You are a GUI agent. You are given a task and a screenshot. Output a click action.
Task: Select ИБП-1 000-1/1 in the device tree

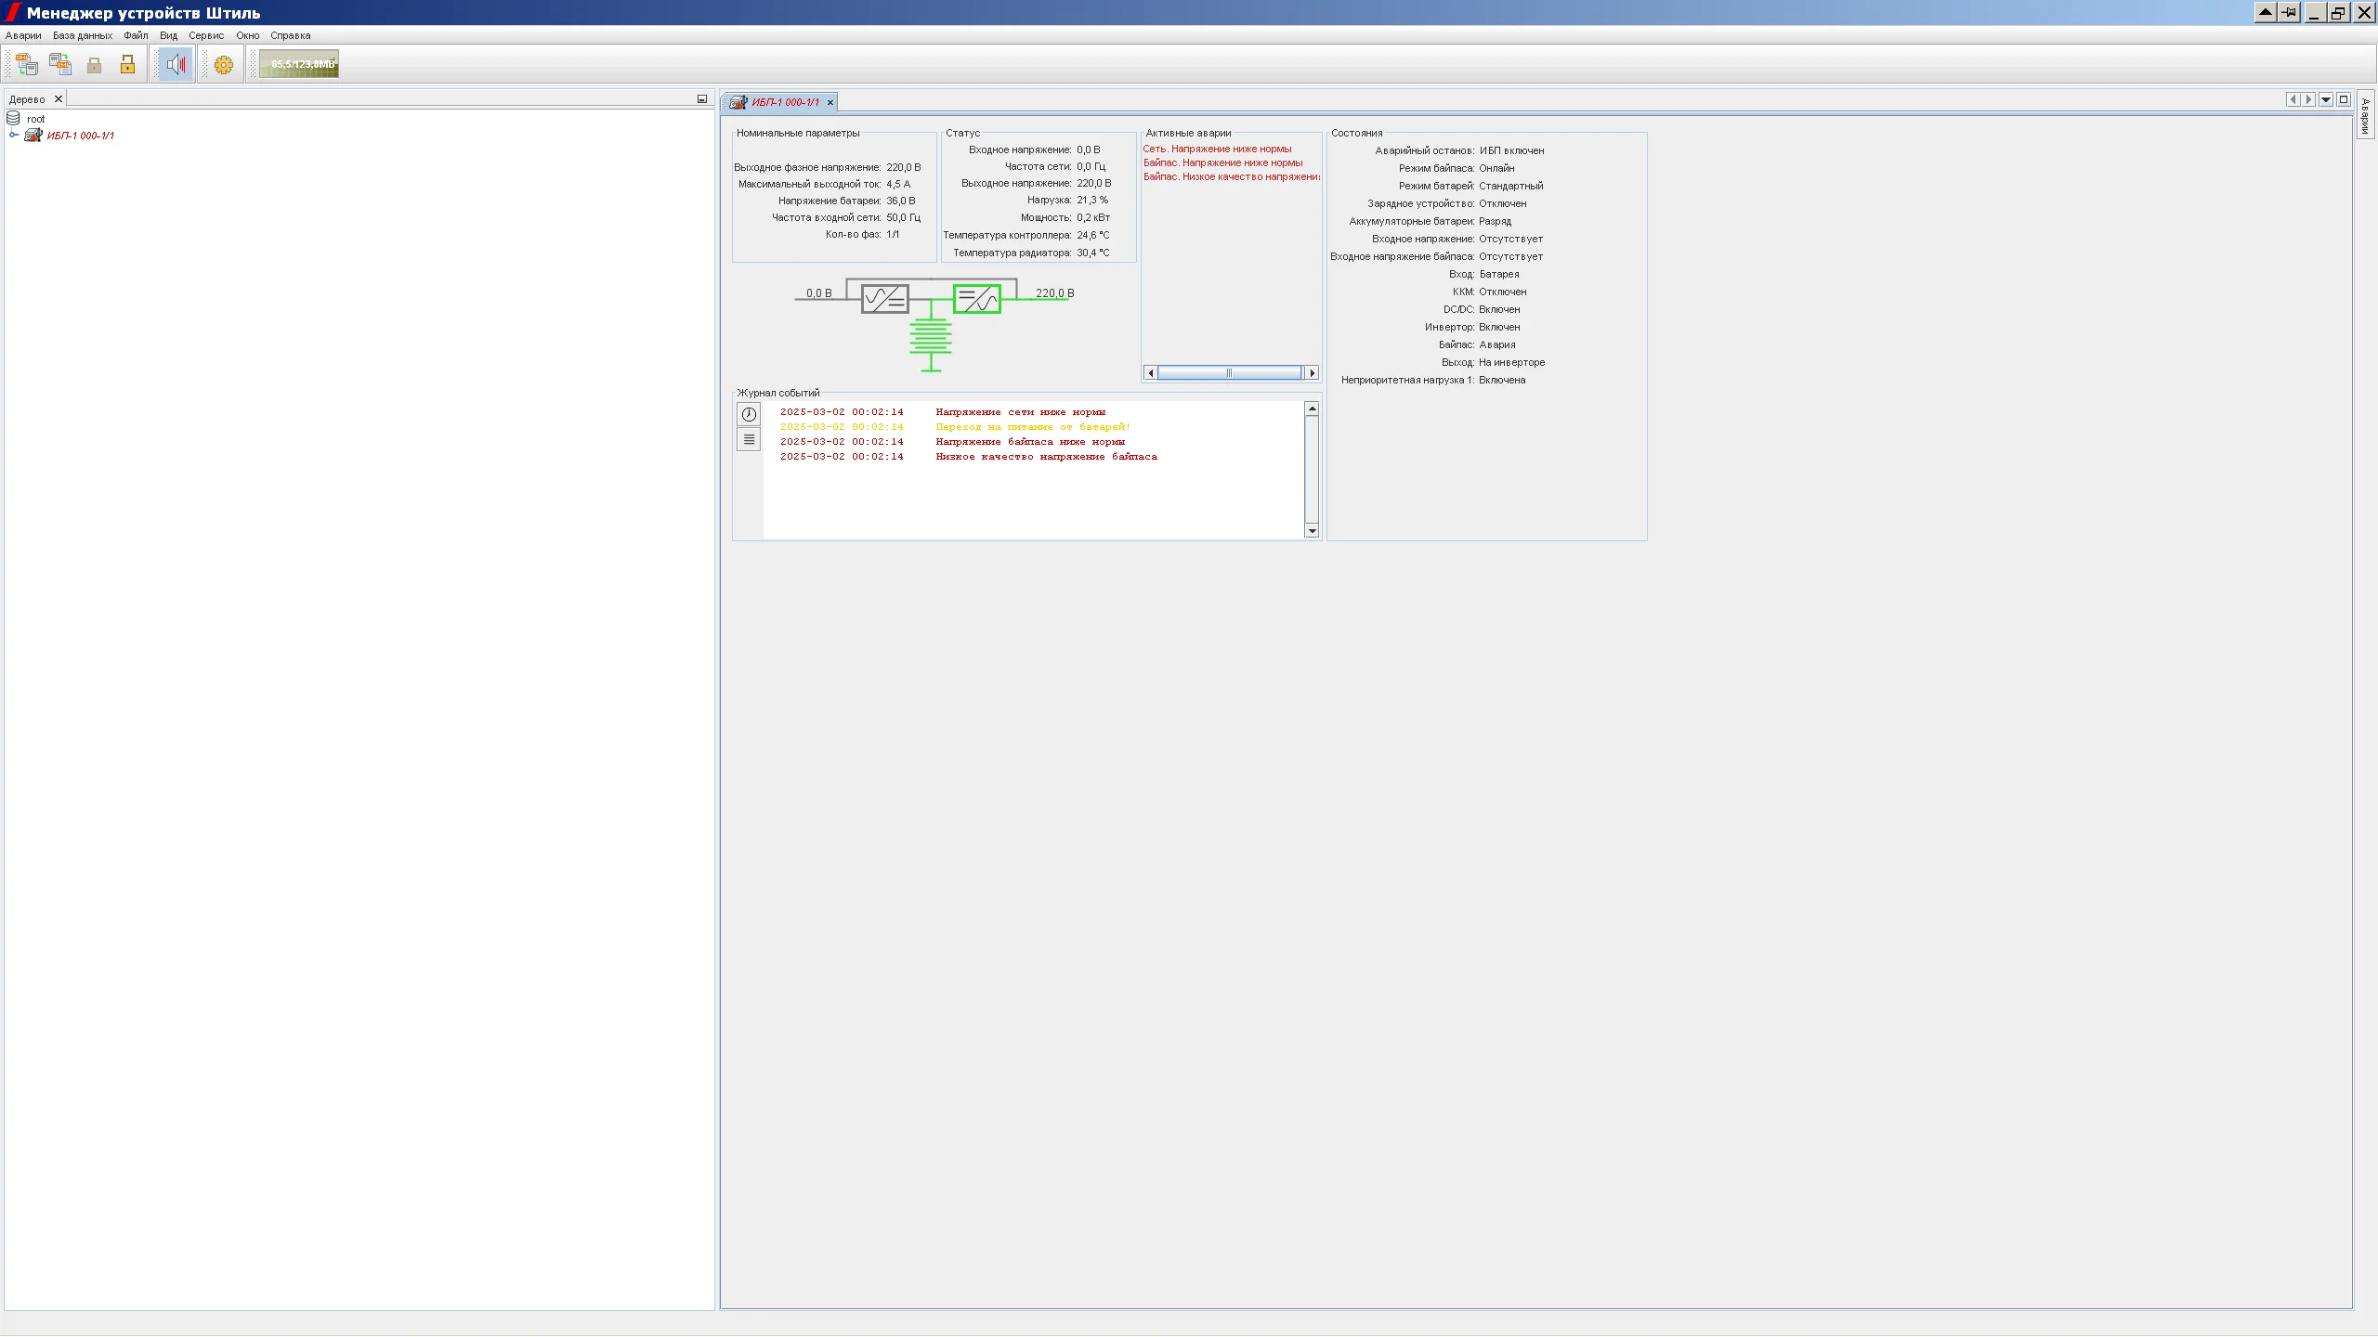click(x=81, y=136)
